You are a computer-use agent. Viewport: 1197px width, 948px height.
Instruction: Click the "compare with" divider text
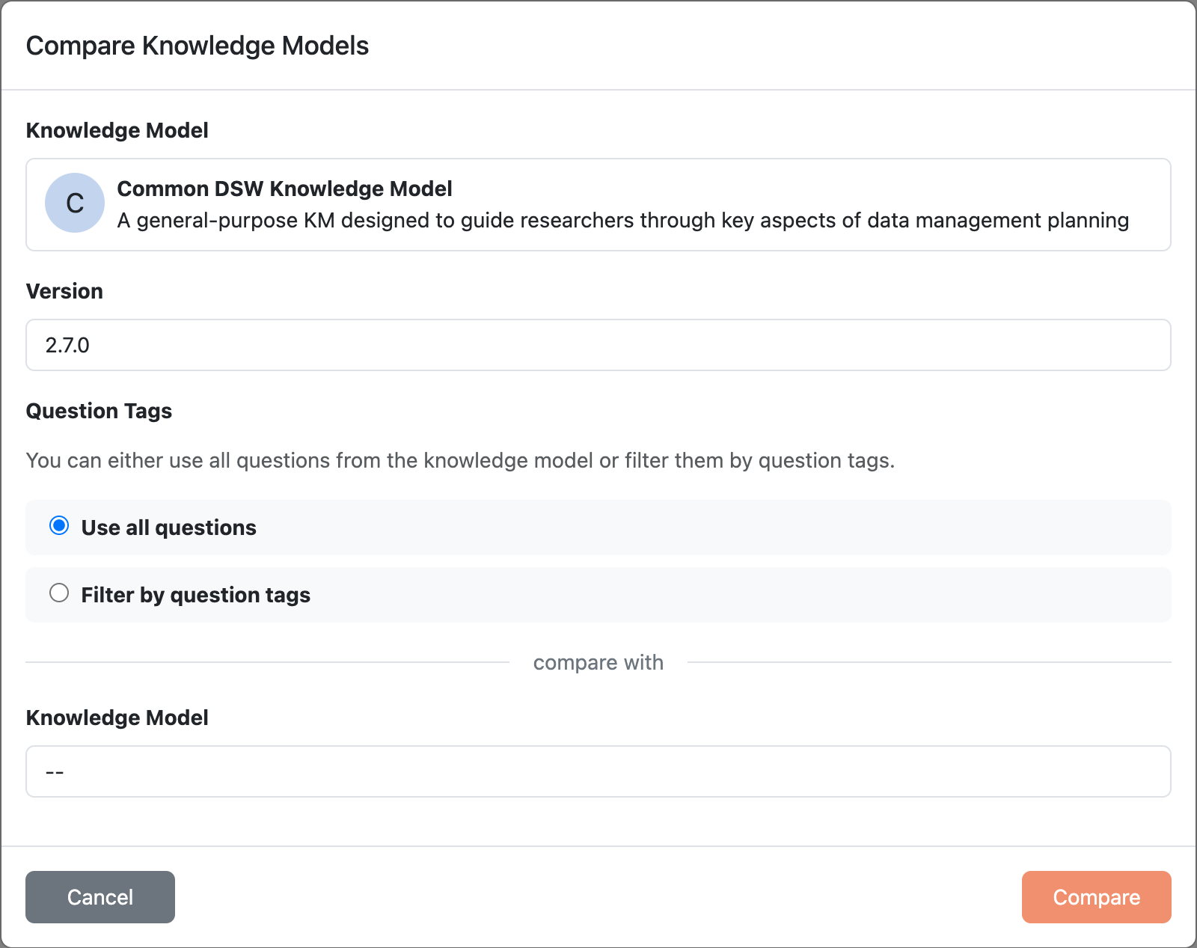[x=598, y=663]
